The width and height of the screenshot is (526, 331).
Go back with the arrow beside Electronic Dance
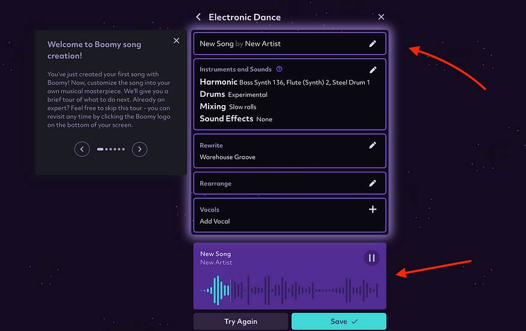coord(198,17)
